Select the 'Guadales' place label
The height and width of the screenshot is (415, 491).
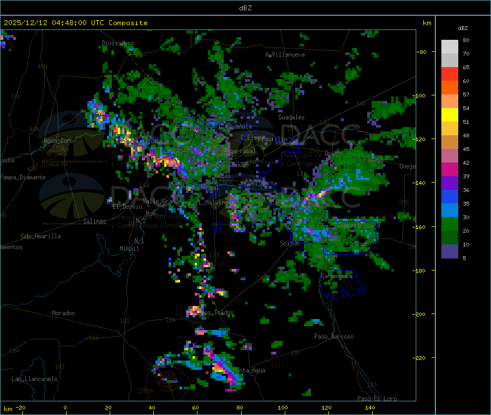(x=291, y=117)
